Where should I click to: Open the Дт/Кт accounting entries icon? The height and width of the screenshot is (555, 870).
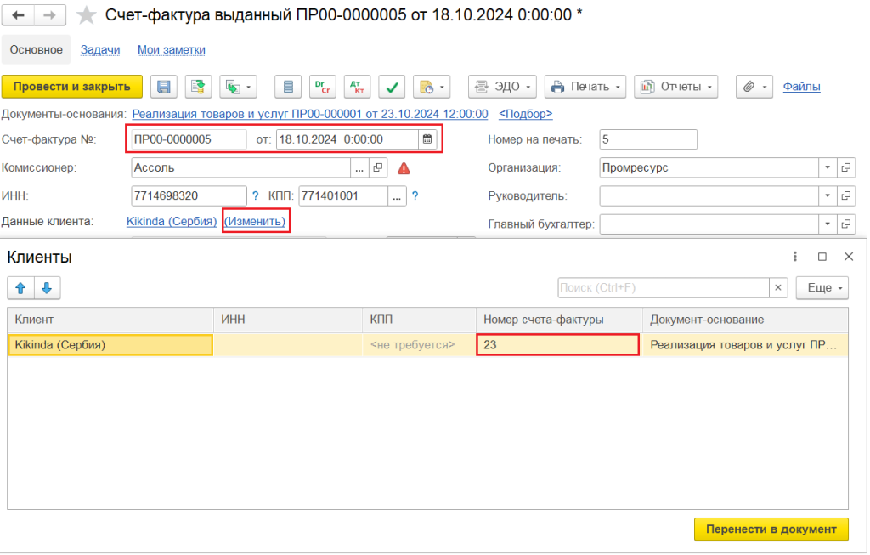pos(357,87)
